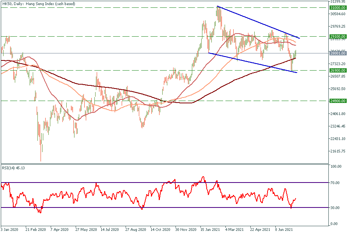Screen dimensions: 351x234
Task: Click the current price tag 28001.00
Action: coord(338,53)
